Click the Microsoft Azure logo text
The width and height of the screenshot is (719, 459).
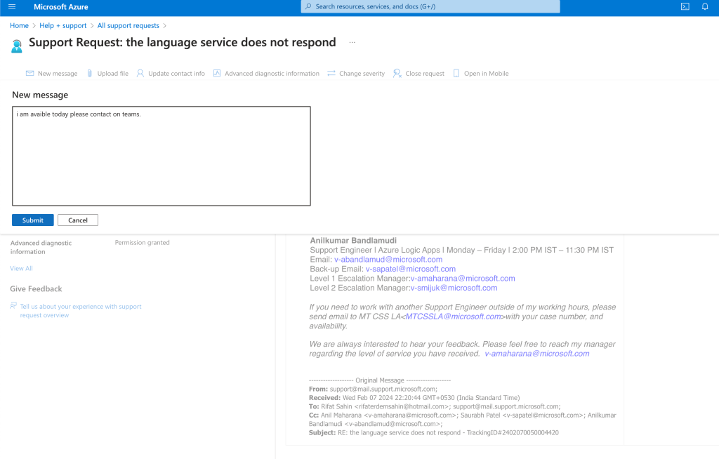[x=61, y=7]
